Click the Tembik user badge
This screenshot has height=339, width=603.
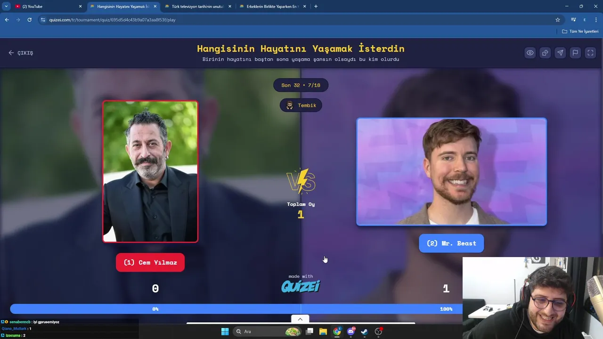tap(301, 105)
